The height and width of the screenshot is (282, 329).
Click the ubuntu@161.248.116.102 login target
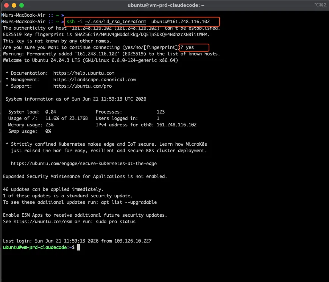pyautogui.click(x=181, y=22)
